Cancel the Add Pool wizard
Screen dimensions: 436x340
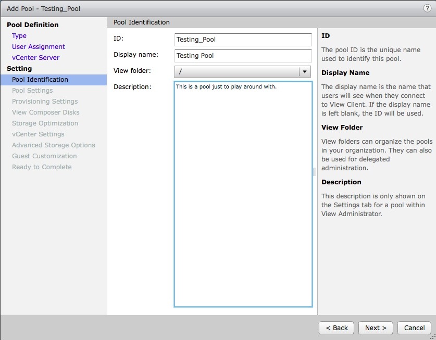[x=414, y=328]
